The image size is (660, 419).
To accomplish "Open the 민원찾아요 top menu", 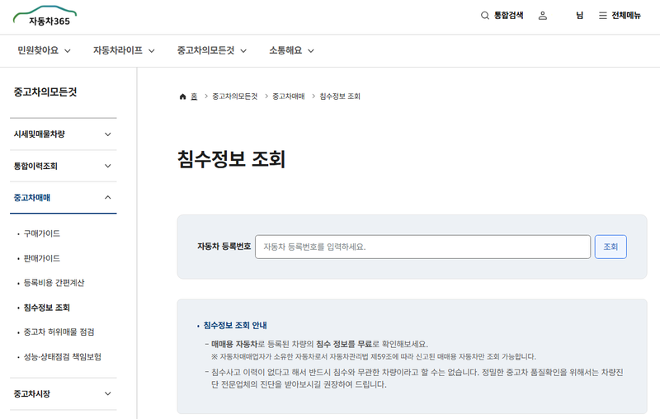I will pos(44,50).
